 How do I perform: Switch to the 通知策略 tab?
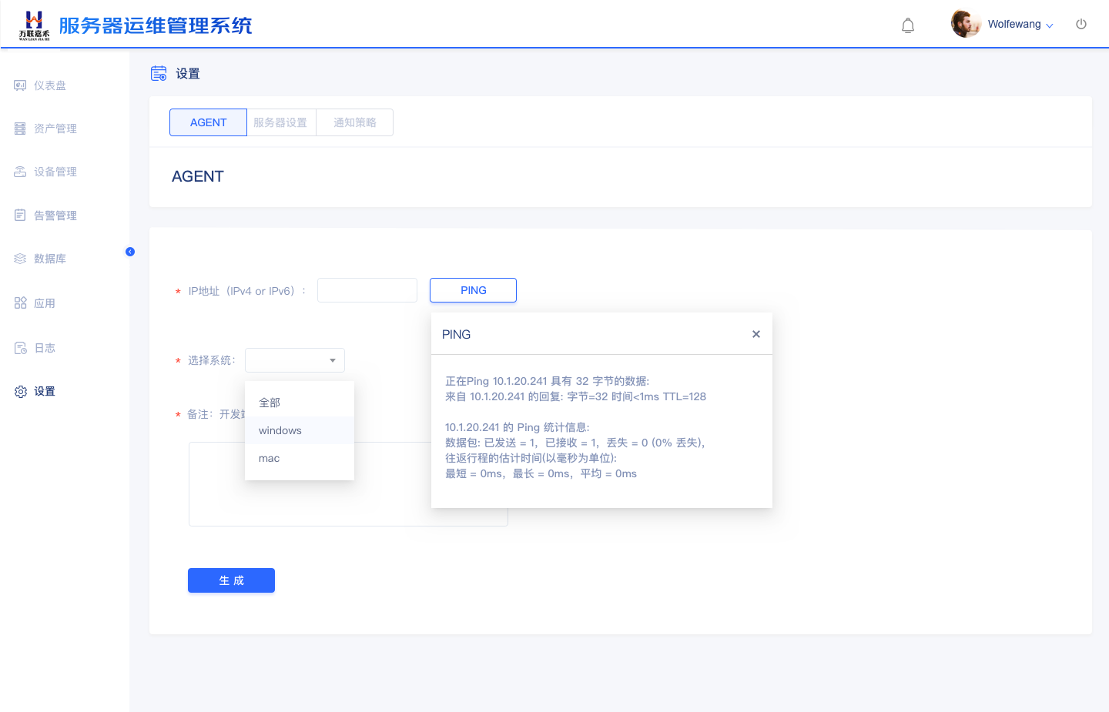354,122
